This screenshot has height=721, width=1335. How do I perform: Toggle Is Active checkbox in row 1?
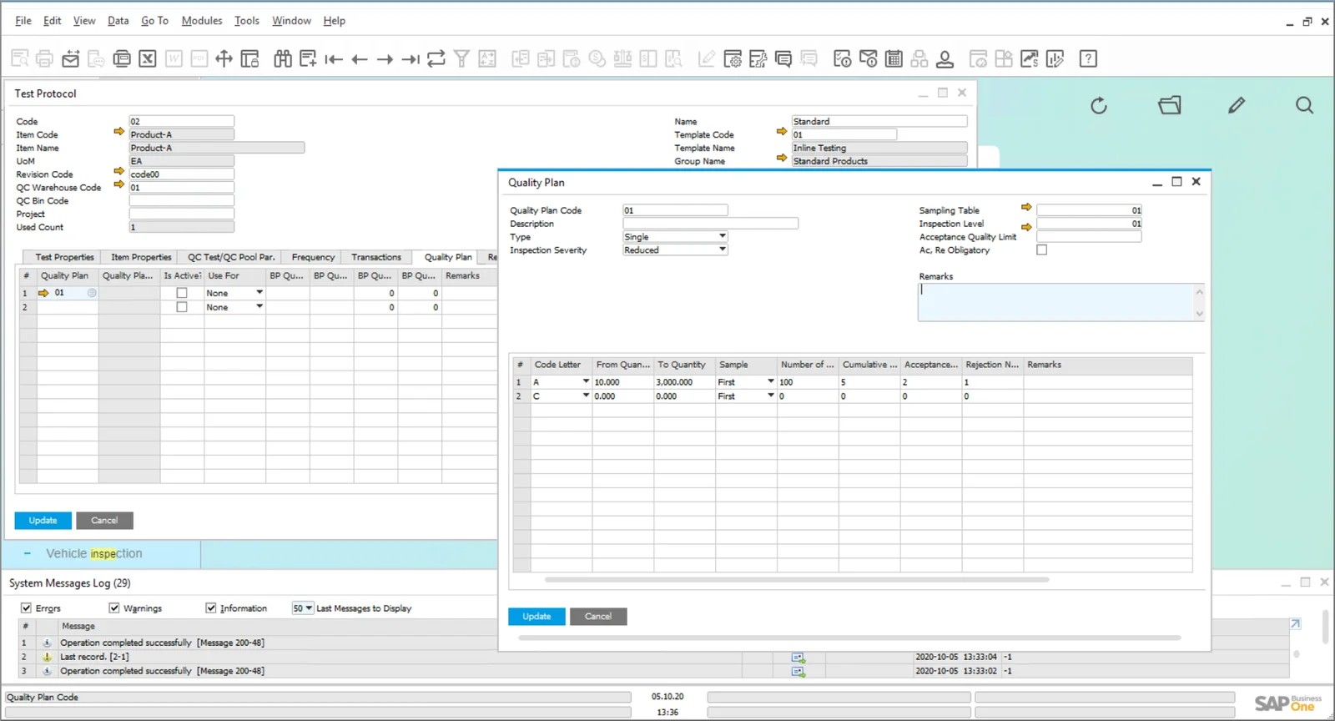click(x=182, y=293)
